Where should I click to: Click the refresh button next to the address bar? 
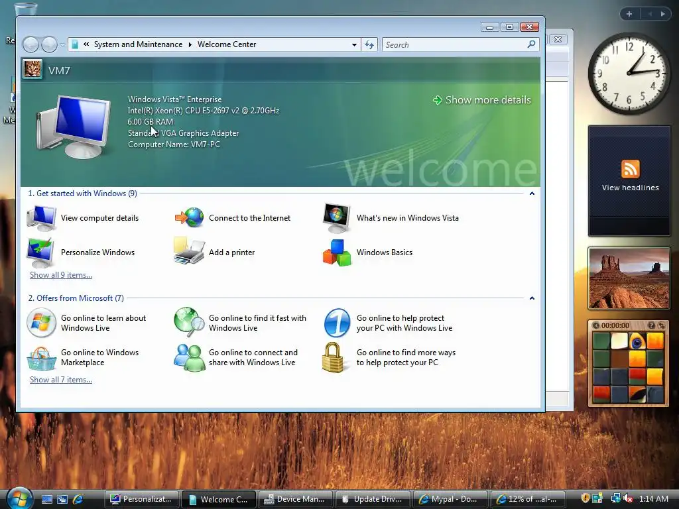pyautogui.click(x=369, y=44)
